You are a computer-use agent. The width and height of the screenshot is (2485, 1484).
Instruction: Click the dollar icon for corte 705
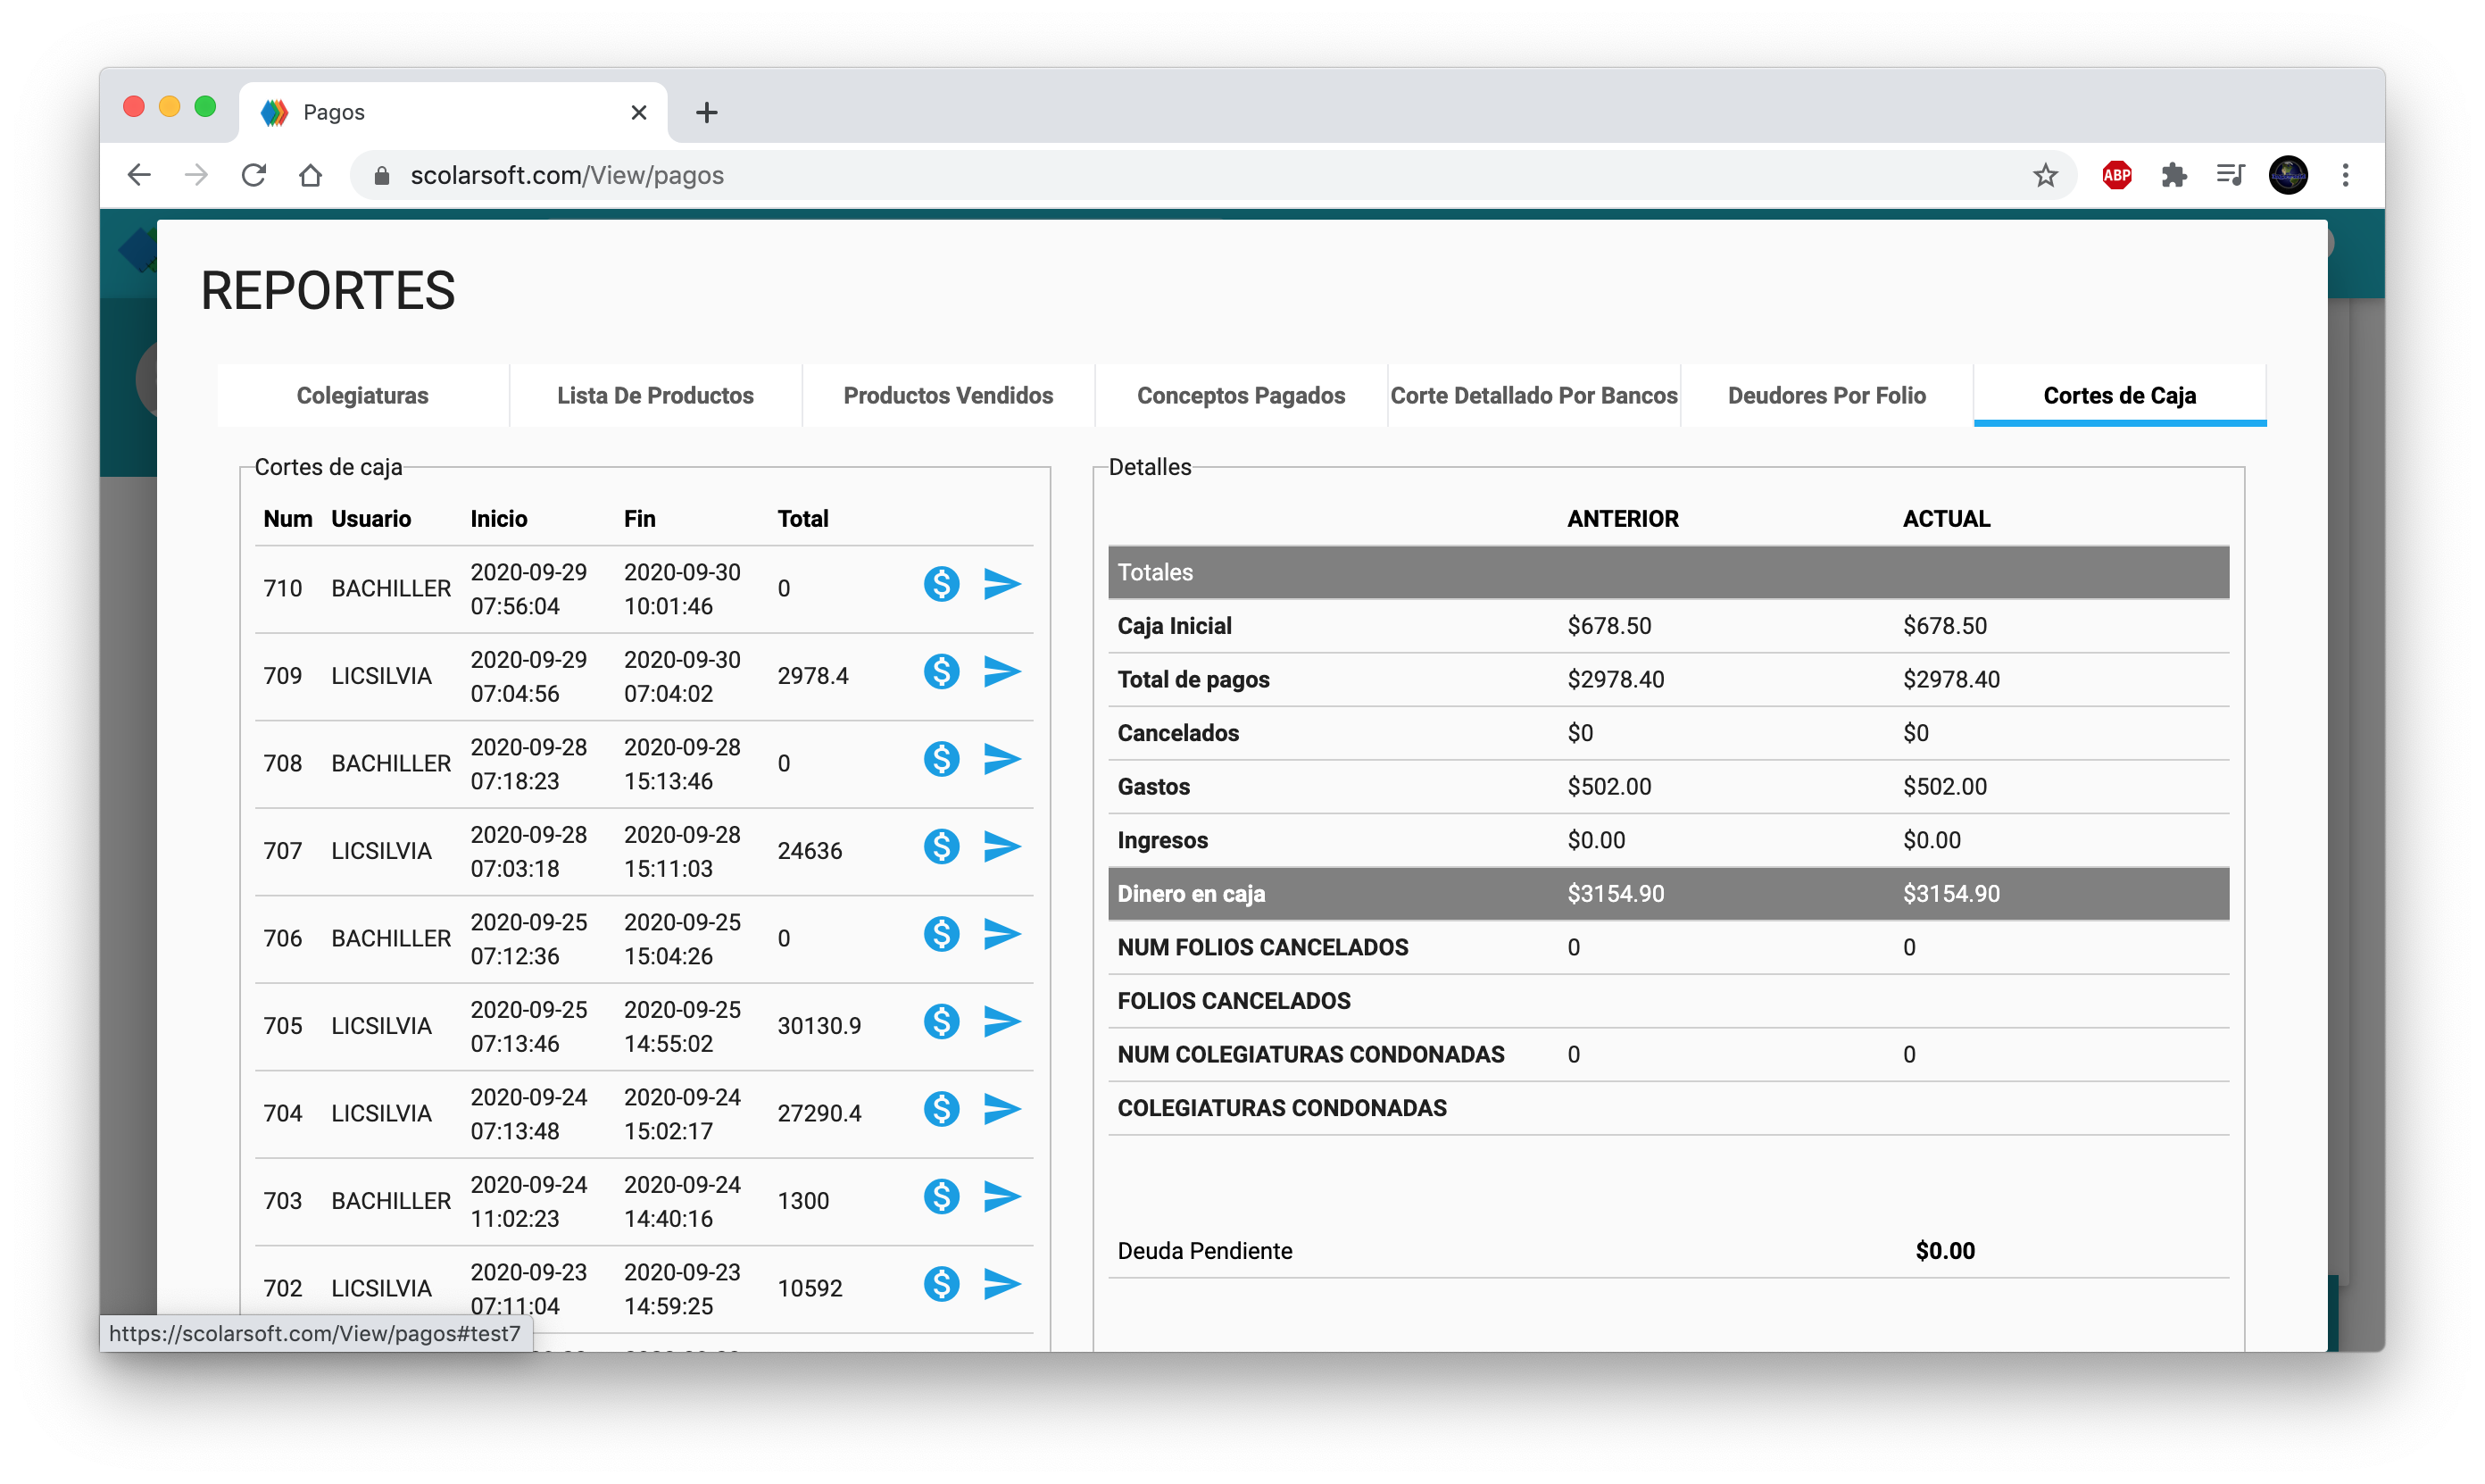click(x=941, y=1022)
